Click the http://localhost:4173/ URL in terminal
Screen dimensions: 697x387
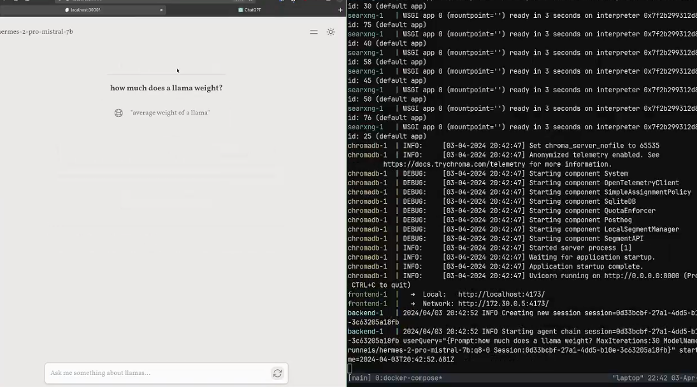pyautogui.click(x=501, y=295)
